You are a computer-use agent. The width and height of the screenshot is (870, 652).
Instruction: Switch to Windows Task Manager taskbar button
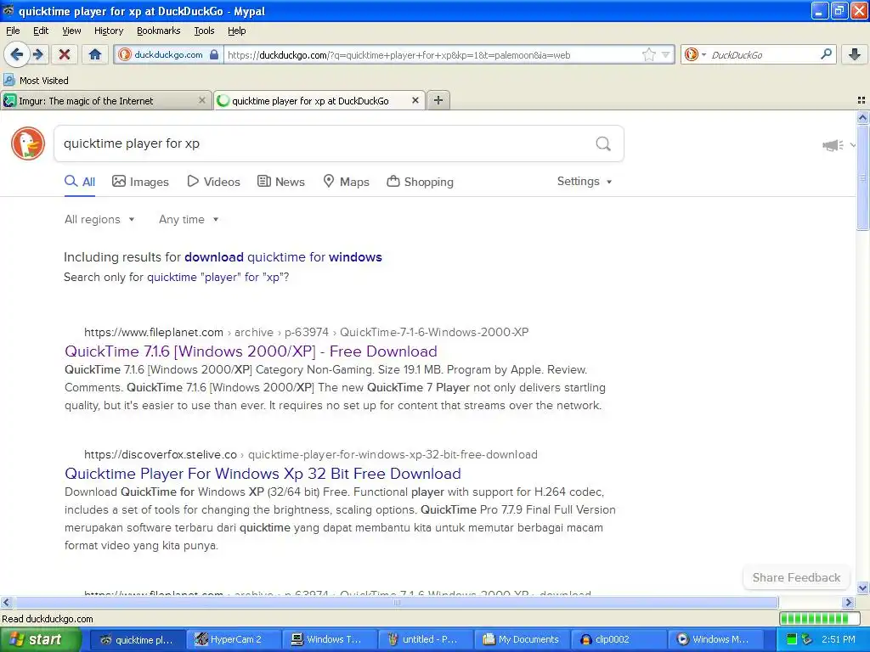329,640
